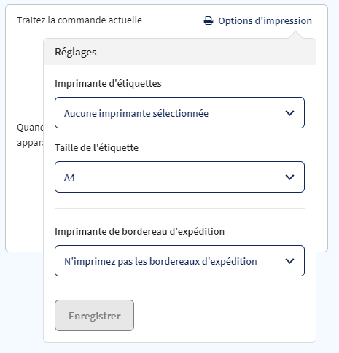Click the A4 value text
Viewport: 339px width, 353px height.
pyautogui.click(x=69, y=178)
